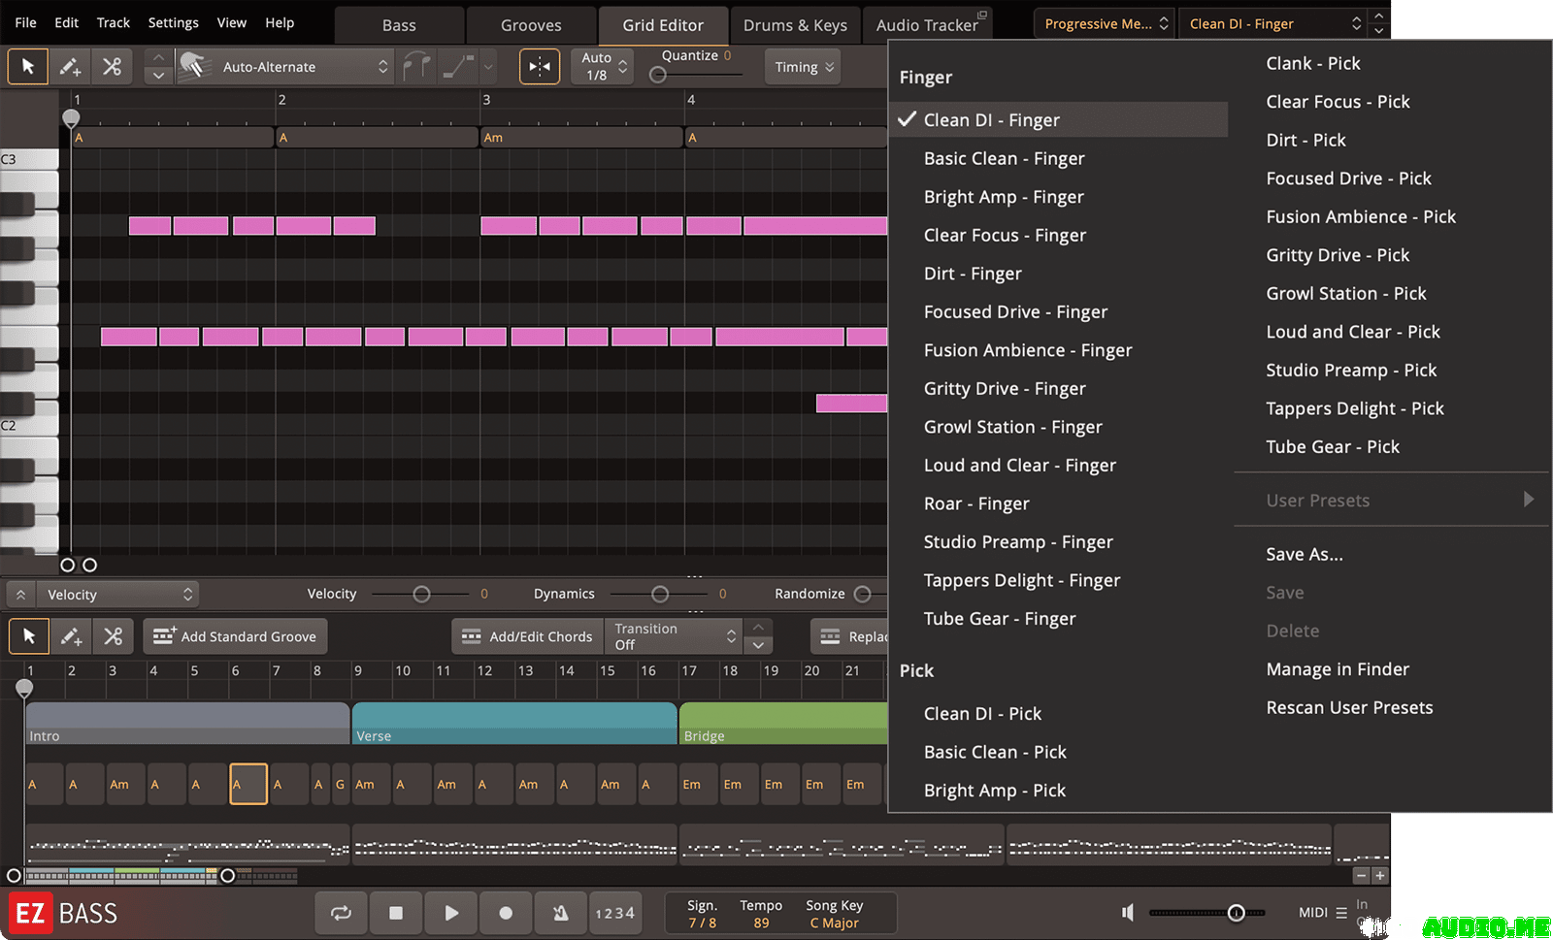Toggle the metronome button
Screen dimensions: 1553x940
pyautogui.click(x=560, y=913)
